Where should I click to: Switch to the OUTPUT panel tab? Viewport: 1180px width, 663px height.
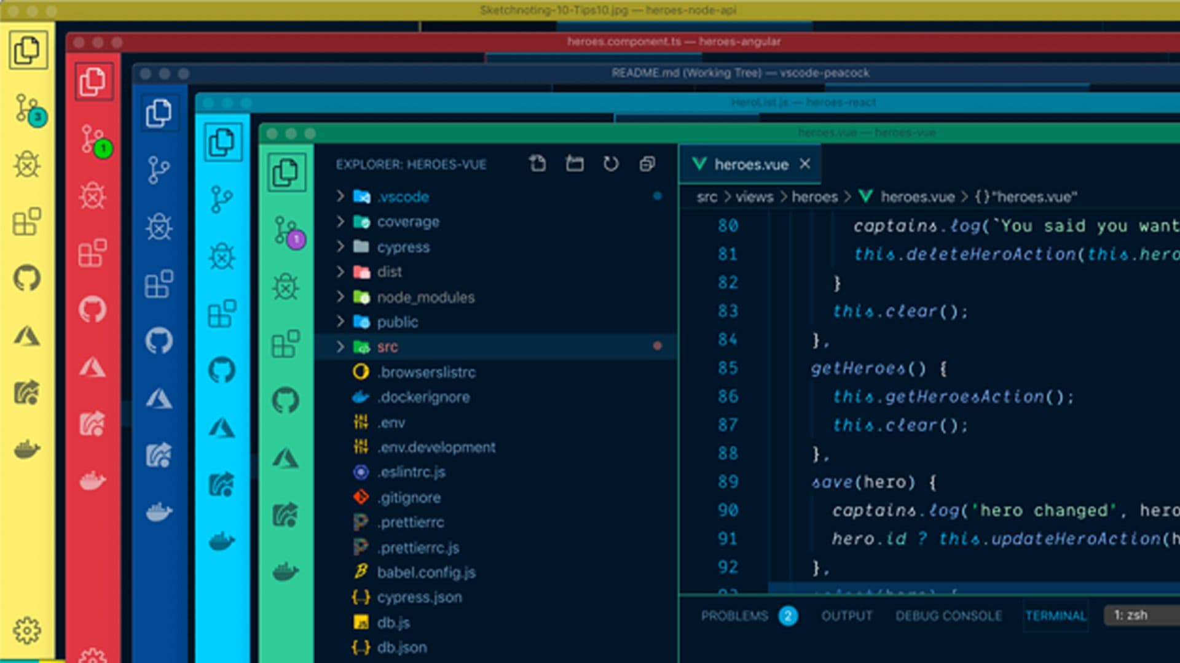click(x=847, y=616)
